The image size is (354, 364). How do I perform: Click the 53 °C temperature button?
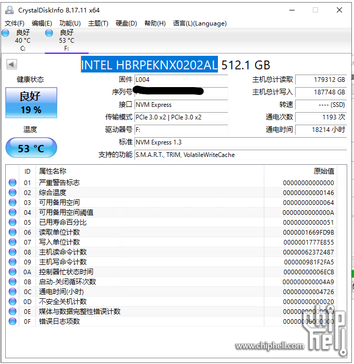[31, 148]
